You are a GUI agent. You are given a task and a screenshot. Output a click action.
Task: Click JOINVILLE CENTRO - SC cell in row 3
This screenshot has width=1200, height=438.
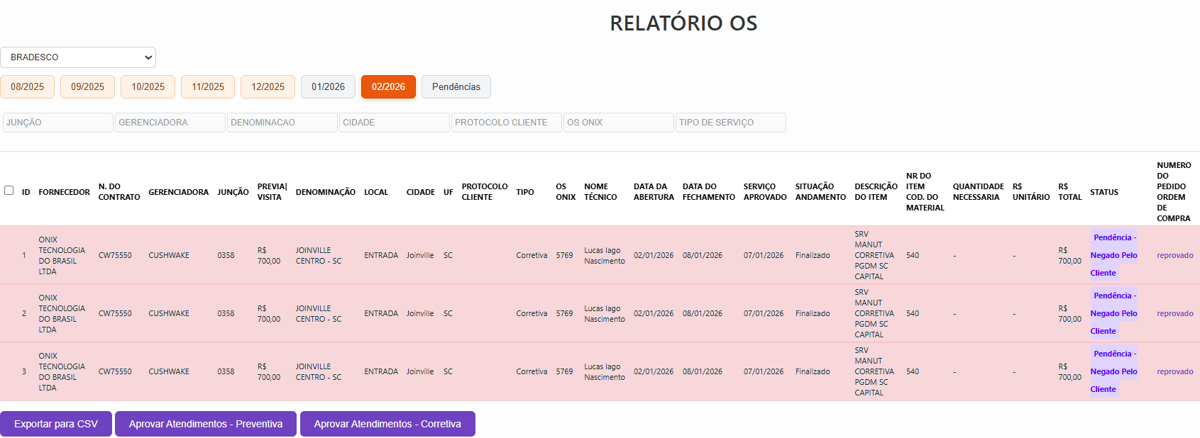tap(319, 371)
